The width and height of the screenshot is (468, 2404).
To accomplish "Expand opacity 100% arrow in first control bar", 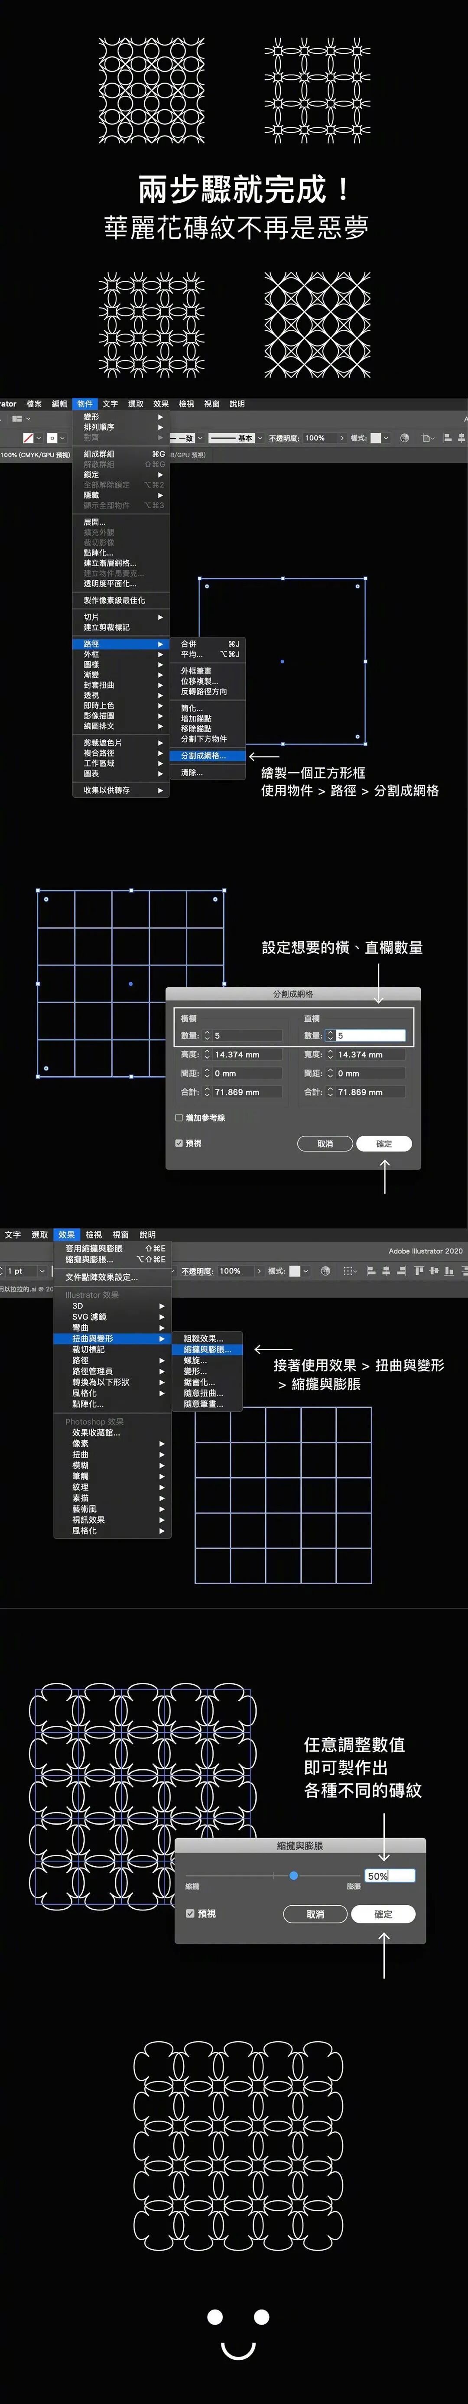I will pyautogui.click(x=342, y=438).
